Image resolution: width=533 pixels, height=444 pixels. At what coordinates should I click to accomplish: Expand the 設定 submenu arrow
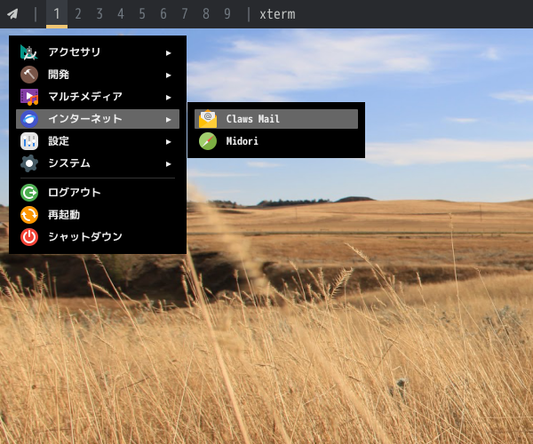tap(168, 142)
